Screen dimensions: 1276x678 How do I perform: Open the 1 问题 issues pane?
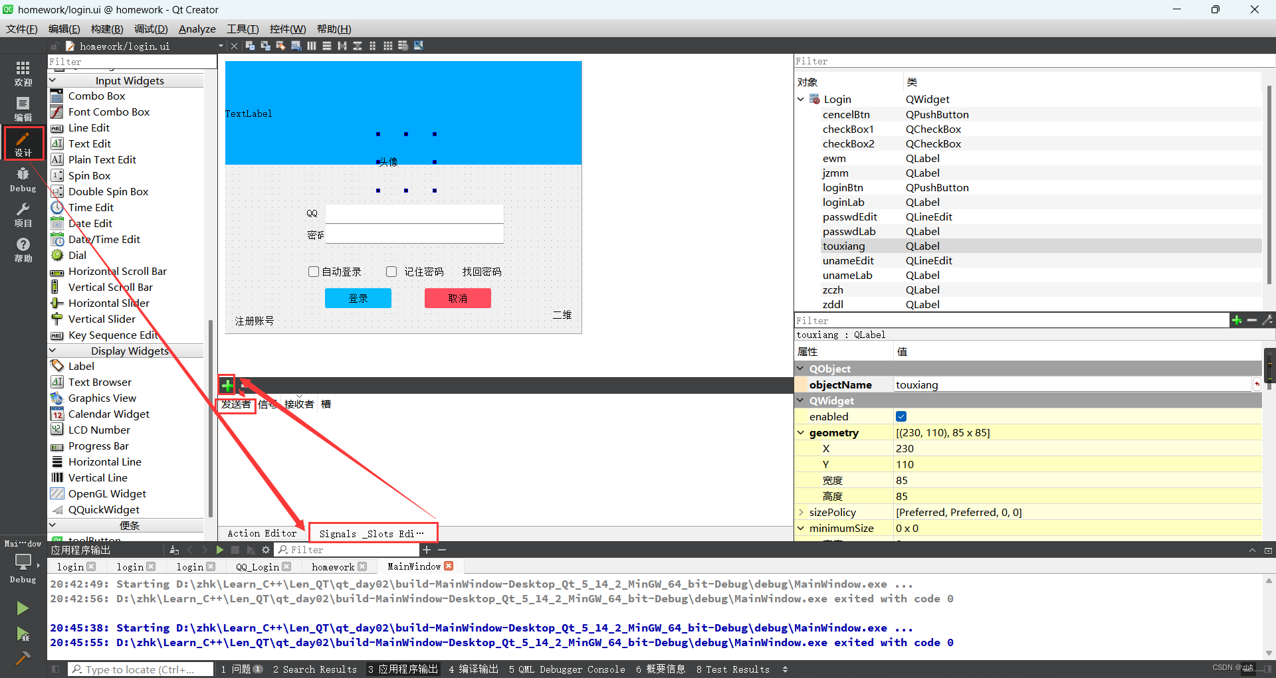point(242,669)
